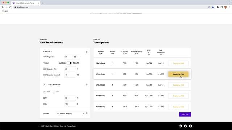Screen dimensions: 232x130
Task: Go back in browser history
Action: 3,7
